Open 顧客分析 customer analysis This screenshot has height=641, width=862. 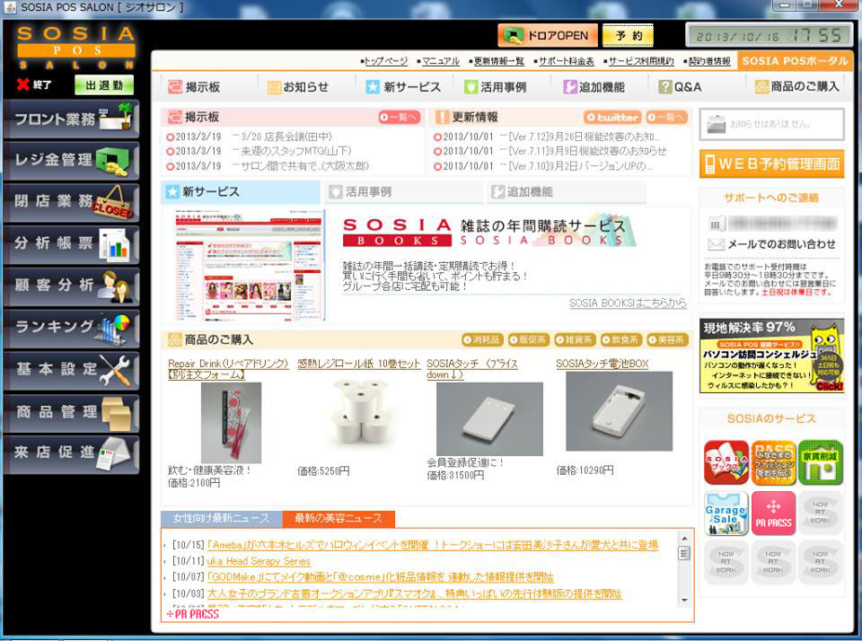tap(71, 285)
